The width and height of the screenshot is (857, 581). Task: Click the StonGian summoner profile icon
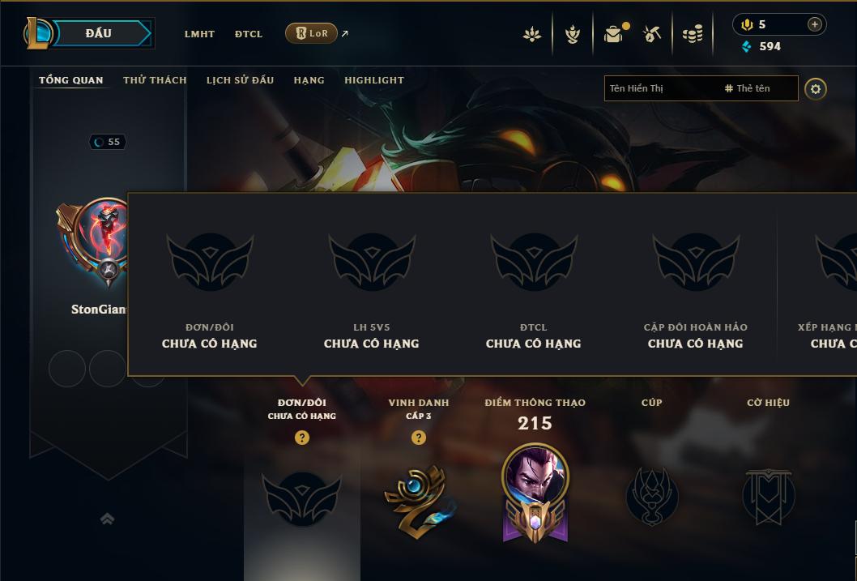(93, 241)
